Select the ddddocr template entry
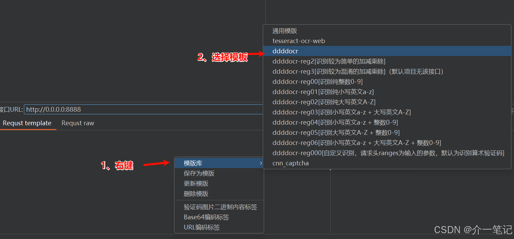Screen dimensions: 514x239 (x=387, y=51)
